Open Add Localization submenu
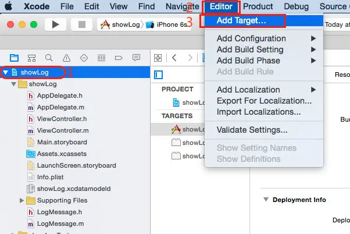This screenshot has width=350, height=234. pos(264,90)
